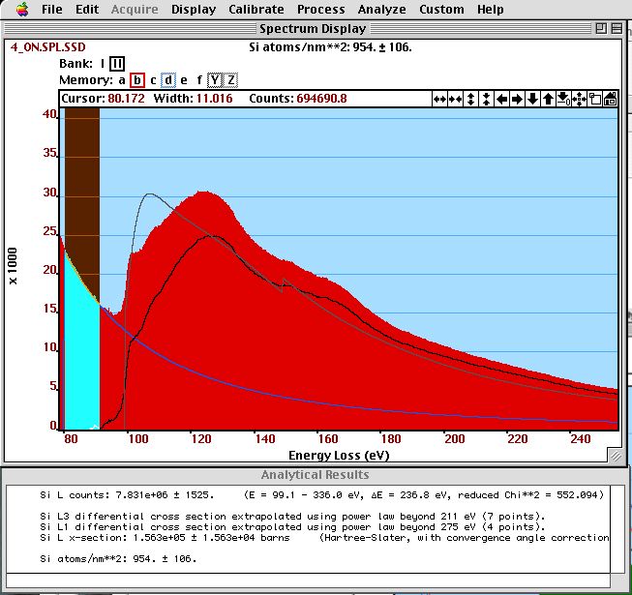632x595 pixels.
Task: Shift spectrum with the left arrow icon
Action: click(501, 99)
